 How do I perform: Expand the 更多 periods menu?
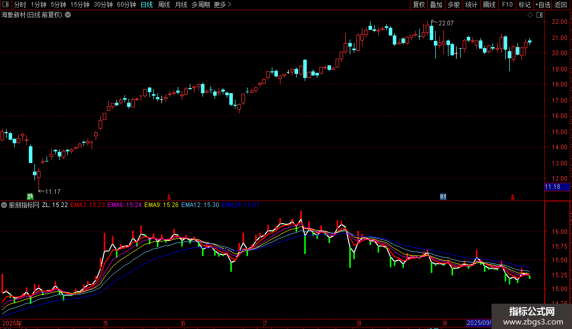click(x=222, y=5)
